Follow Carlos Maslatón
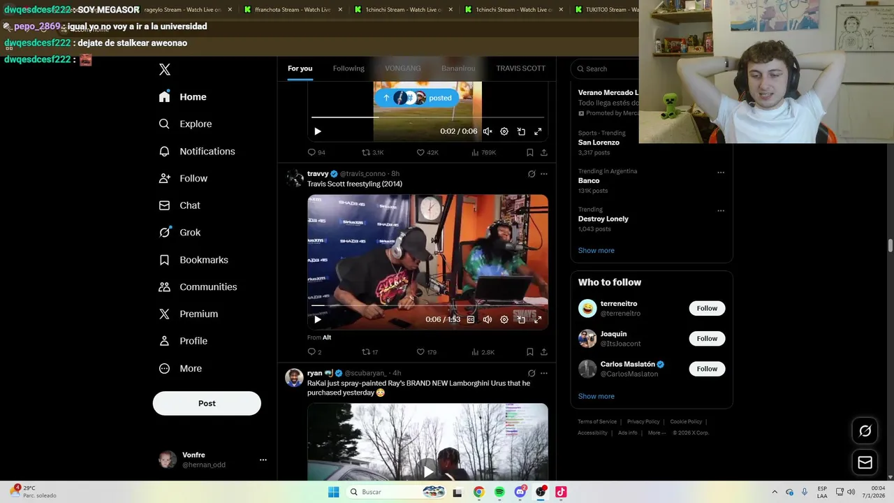894x503 pixels. (x=707, y=369)
